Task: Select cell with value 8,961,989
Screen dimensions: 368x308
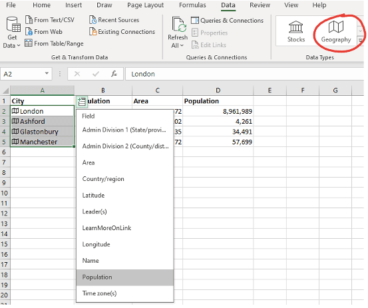Action: pos(218,111)
